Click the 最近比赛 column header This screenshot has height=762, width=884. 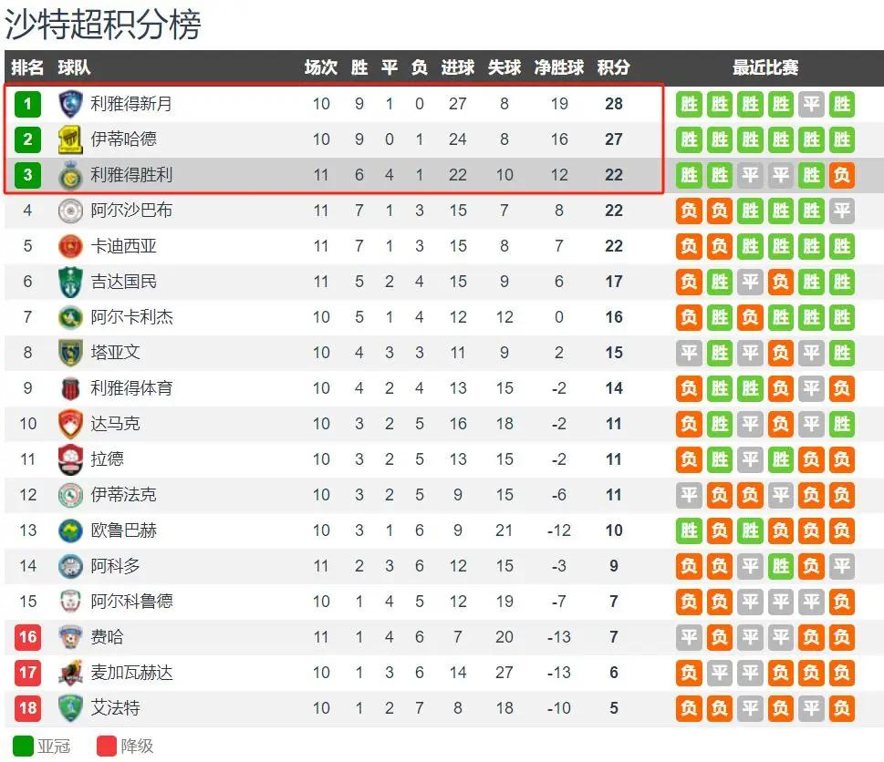point(765,67)
